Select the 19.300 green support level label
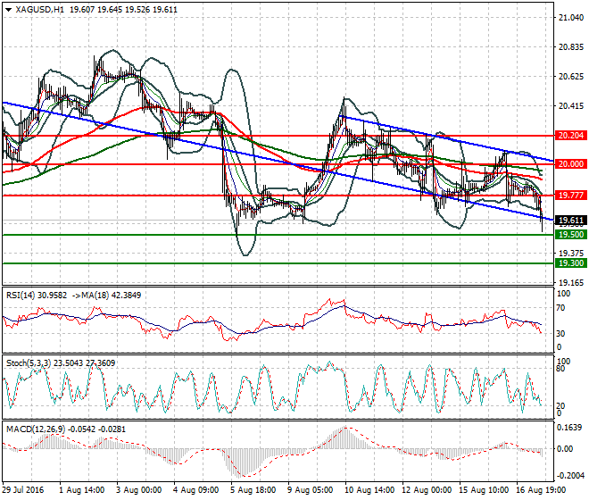The width and height of the screenshot is (589, 500). click(x=570, y=263)
